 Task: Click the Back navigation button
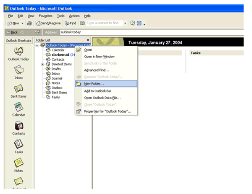pyautogui.click(x=12, y=32)
